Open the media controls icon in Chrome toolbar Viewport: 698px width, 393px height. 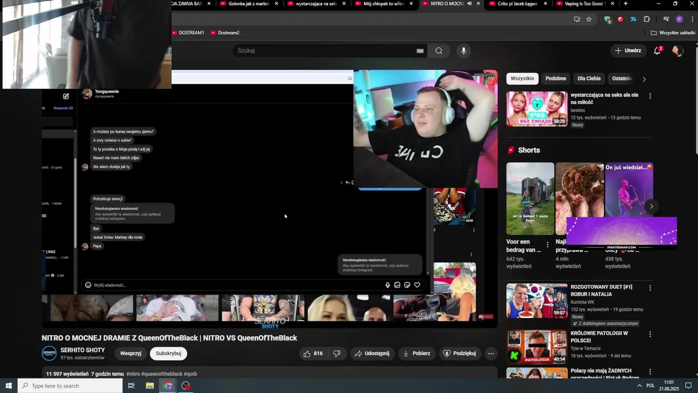click(666, 19)
